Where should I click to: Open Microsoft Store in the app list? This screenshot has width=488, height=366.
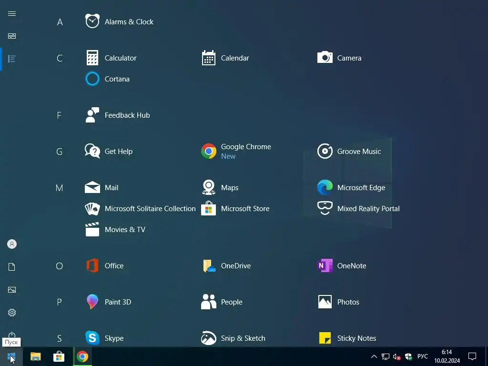pos(235,209)
